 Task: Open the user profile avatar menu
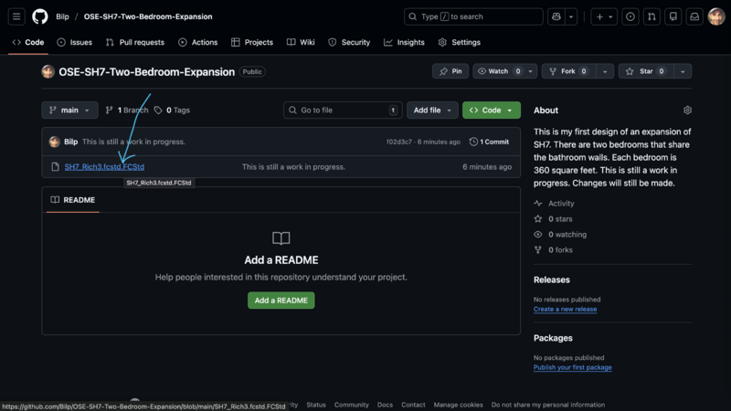pyautogui.click(x=716, y=16)
